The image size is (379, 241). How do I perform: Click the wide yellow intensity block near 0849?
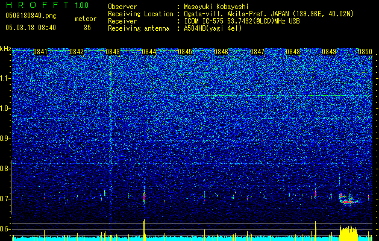[x=348, y=233]
